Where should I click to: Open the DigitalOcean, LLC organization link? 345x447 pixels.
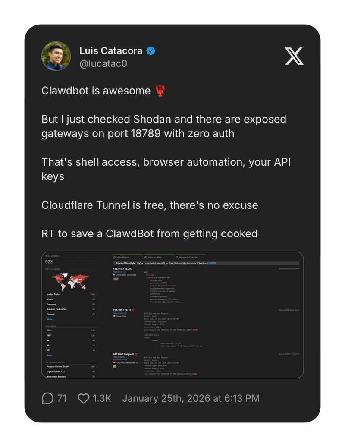tap(56, 371)
